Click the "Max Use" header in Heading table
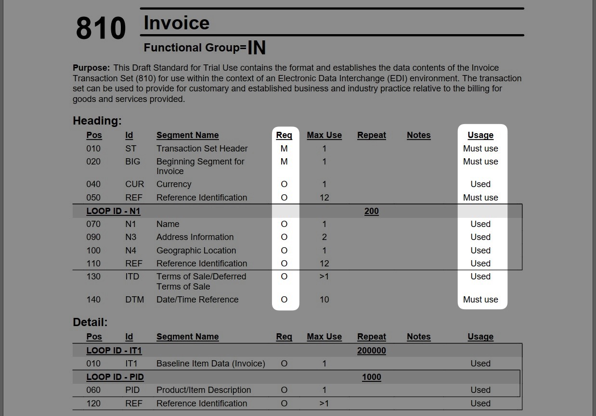 324,135
